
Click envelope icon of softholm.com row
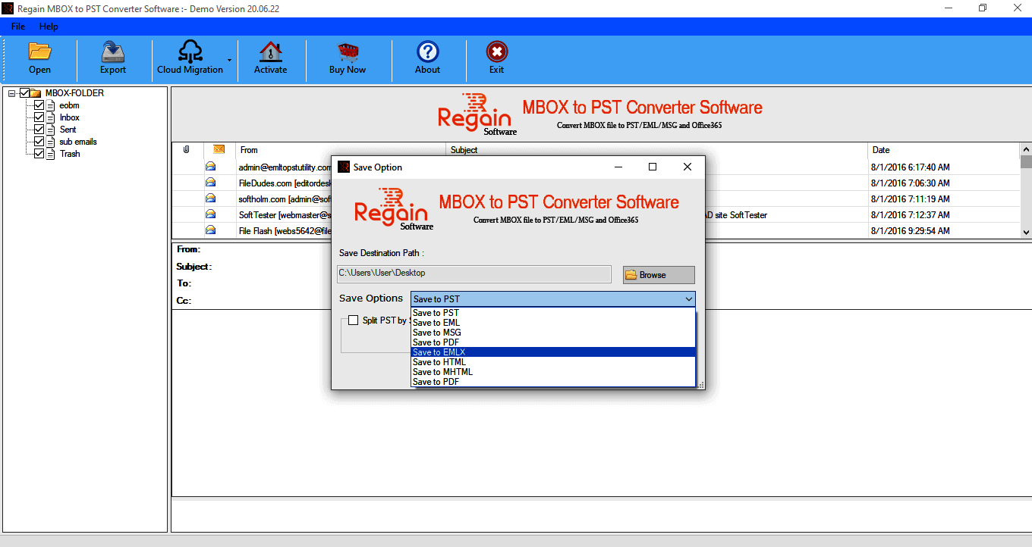[x=210, y=199]
